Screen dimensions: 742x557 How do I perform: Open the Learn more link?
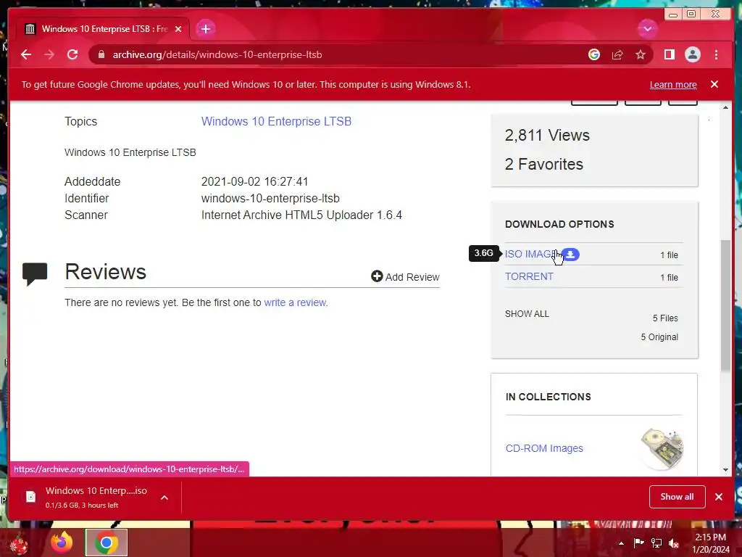pos(673,84)
